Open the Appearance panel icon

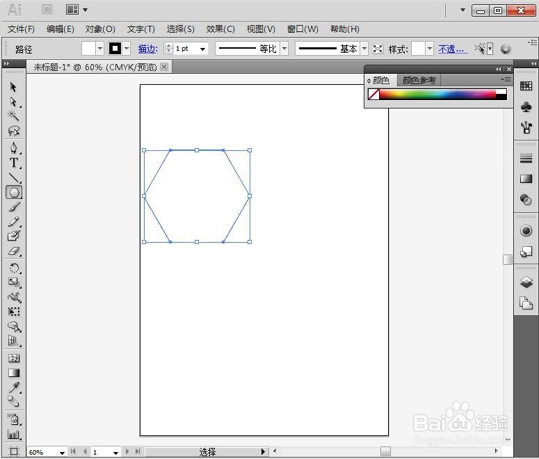(x=526, y=231)
